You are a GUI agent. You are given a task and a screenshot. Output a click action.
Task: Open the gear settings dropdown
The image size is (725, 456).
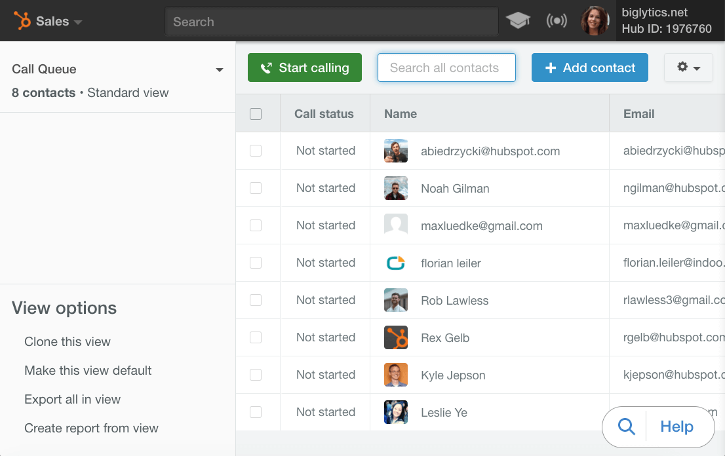click(688, 67)
